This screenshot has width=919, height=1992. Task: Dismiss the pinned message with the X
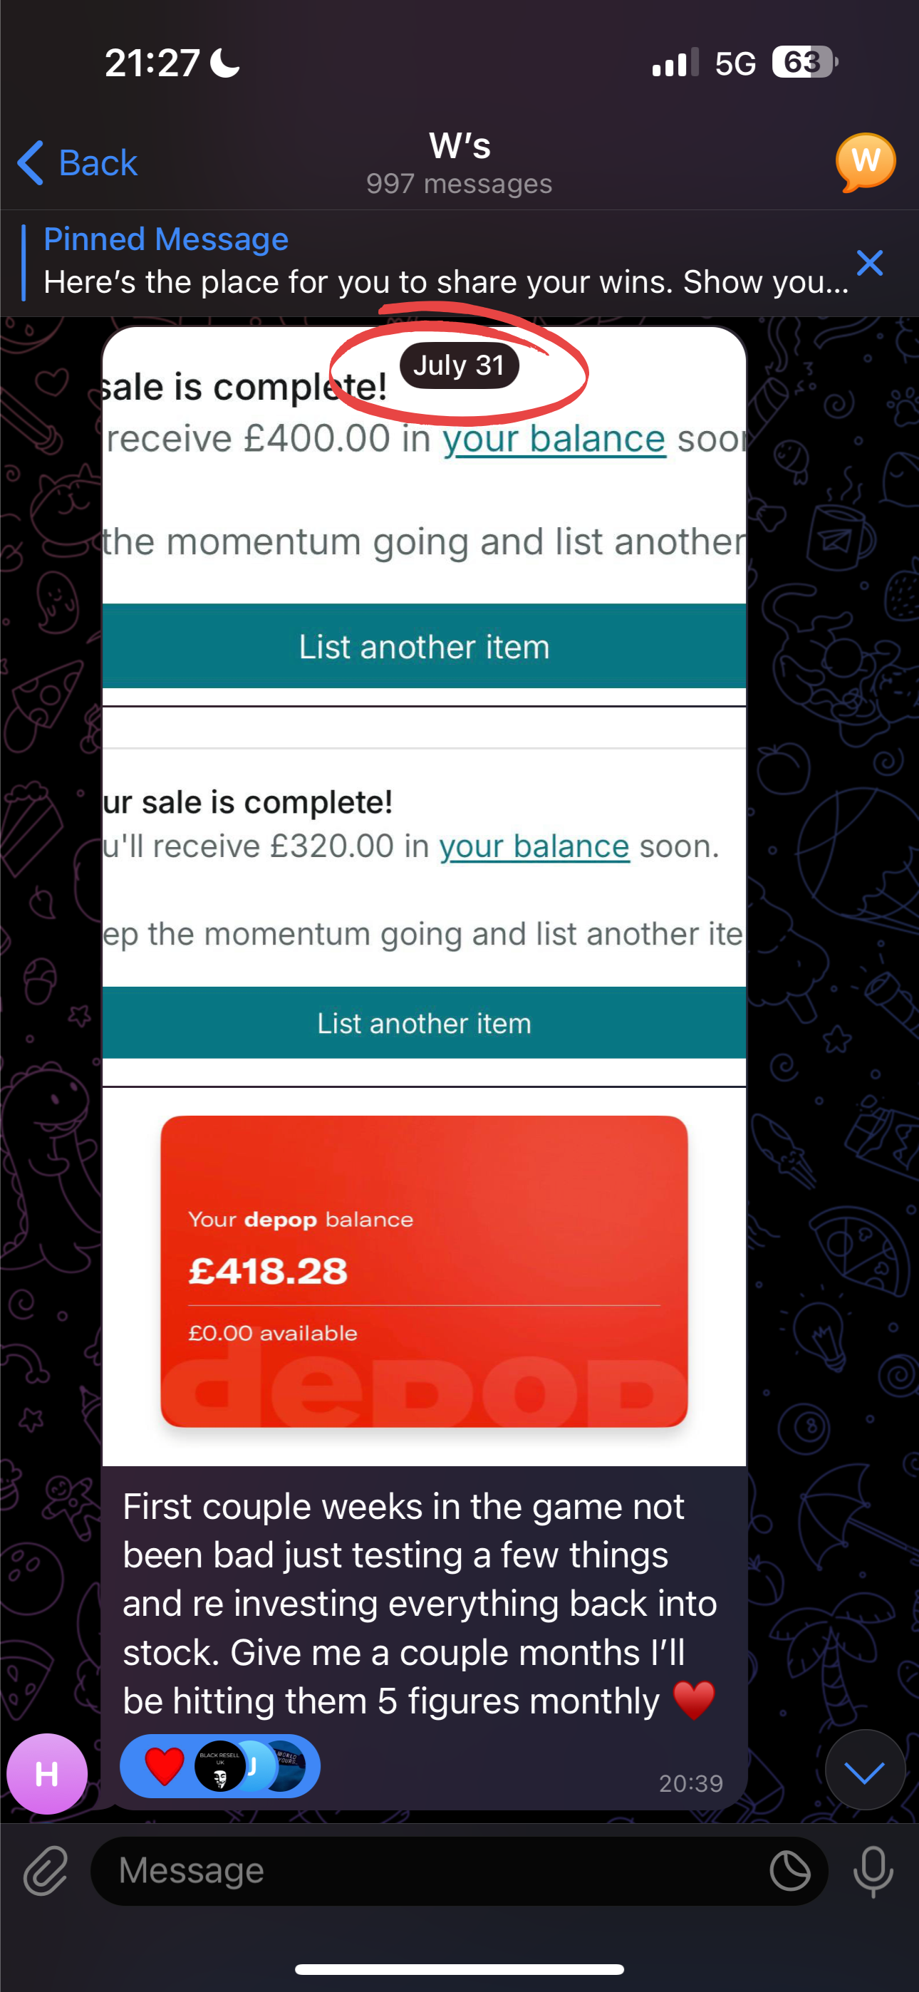[870, 263]
